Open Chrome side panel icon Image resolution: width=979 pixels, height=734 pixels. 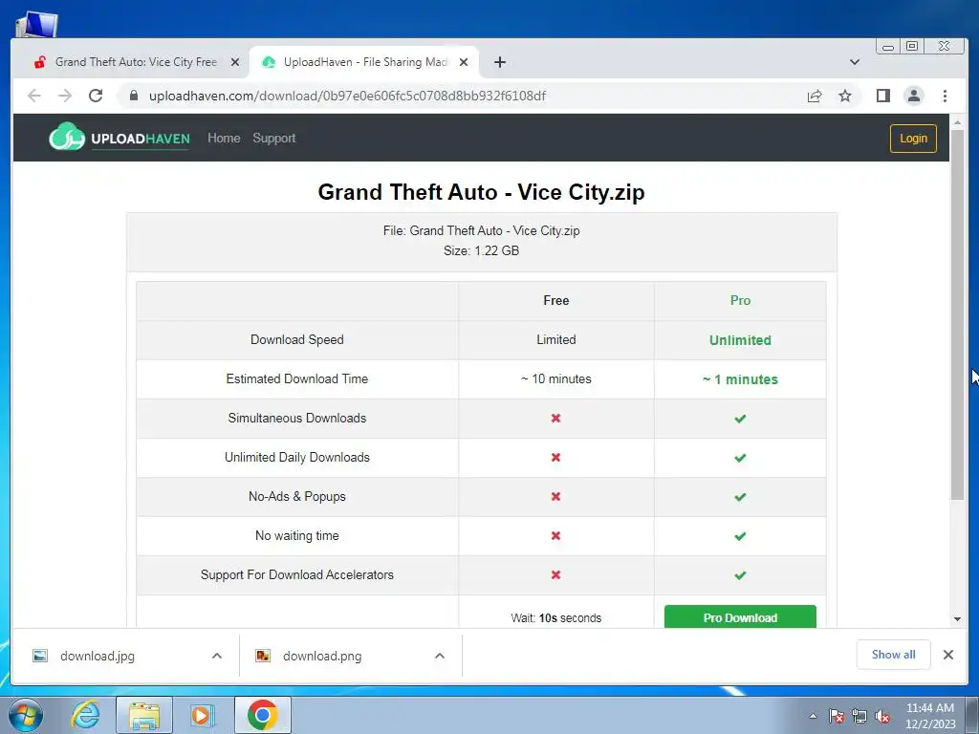882,96
